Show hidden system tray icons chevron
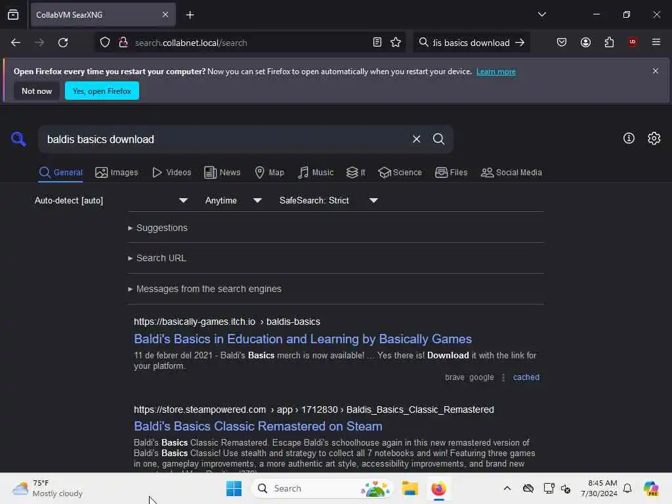This screenshot has height=504, width=672. click(507, 488)
